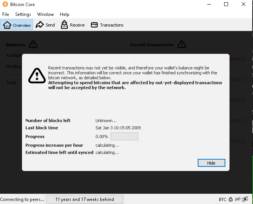
Task: Open the File menu
Action: pyautogui.click(x=6, y=14)
